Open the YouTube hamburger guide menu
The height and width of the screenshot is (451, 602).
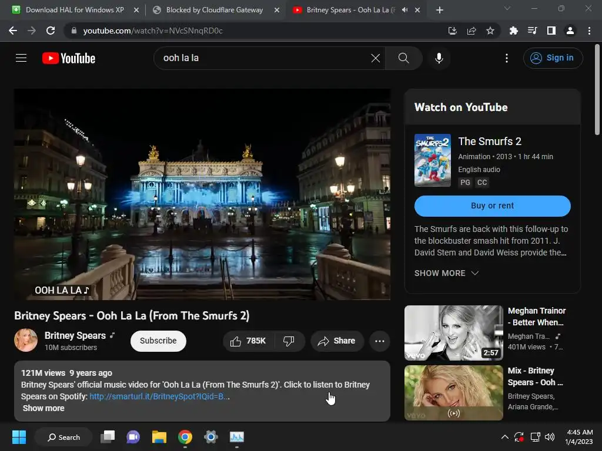(x=21, y=58)
